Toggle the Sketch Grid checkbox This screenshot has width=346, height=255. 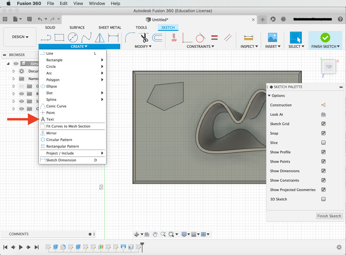[x=323, y=124]
